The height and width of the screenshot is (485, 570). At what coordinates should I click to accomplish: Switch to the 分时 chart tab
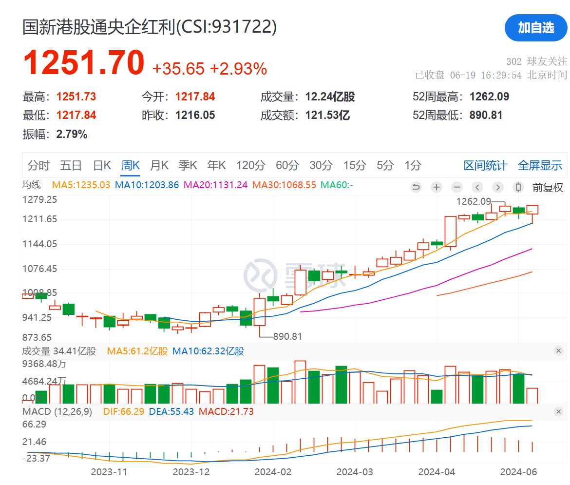38,166
